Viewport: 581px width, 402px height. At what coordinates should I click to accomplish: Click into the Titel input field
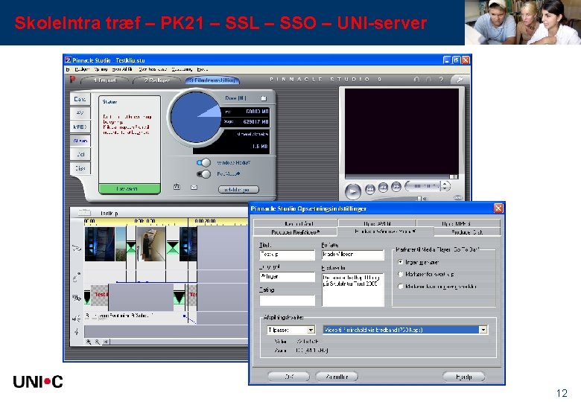click(288, 255)
